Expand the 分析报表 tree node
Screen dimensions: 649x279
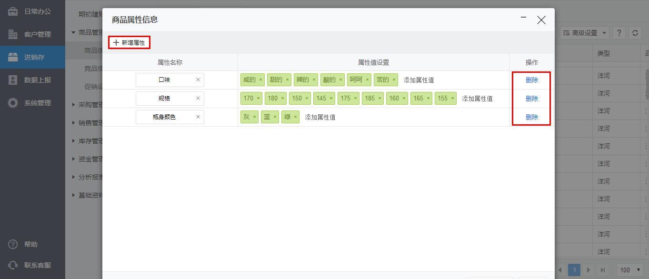click(74, 177)
